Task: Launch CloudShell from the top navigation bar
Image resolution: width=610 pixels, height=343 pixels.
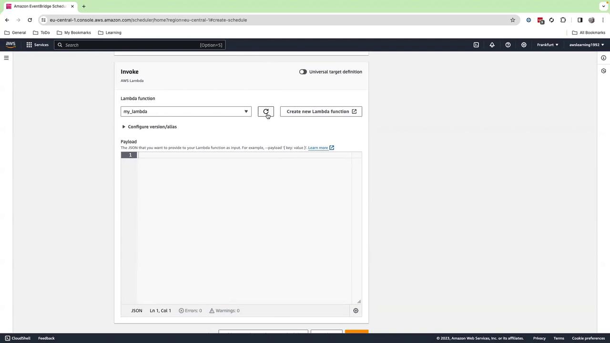Action: pos(476,45)
